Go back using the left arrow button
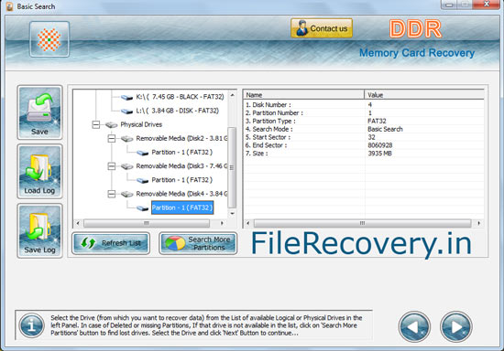Image resolution: width=504 pixels, height=351 pixels. click(x=414, y=326)
